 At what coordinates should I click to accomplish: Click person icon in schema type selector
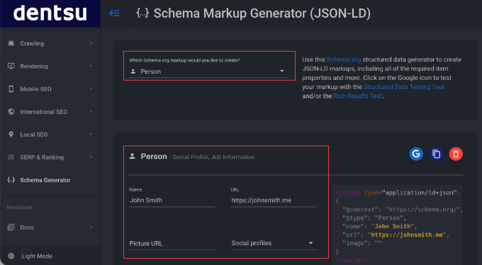tap(133, 71)
